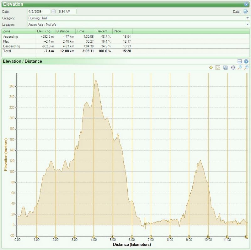Toggle the split panel layout icon

[240, 61]
